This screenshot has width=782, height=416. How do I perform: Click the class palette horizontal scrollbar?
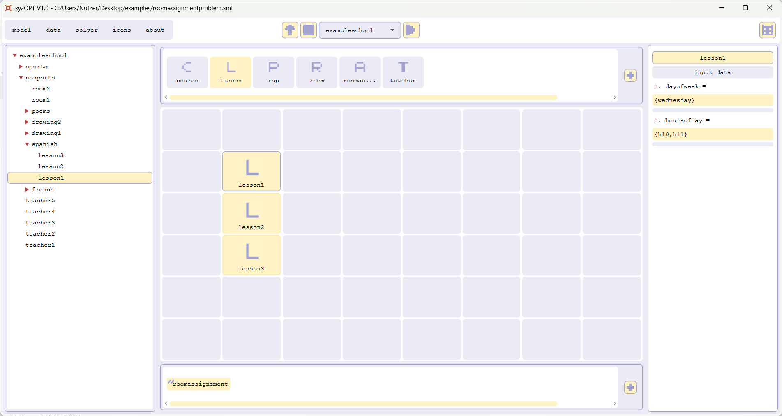363,97
